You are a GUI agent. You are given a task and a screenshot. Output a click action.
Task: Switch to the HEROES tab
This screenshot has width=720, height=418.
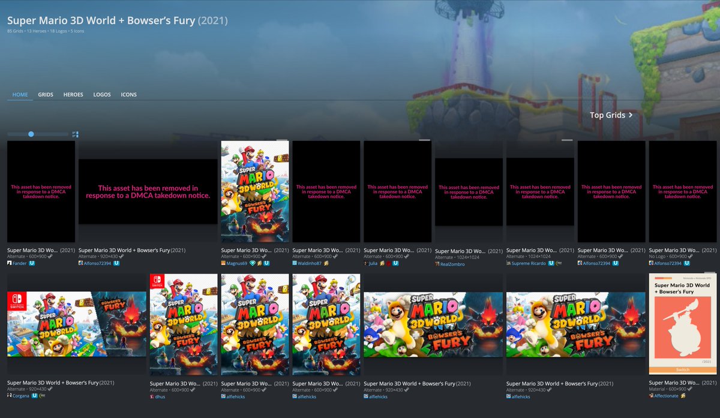click(73, 95)
